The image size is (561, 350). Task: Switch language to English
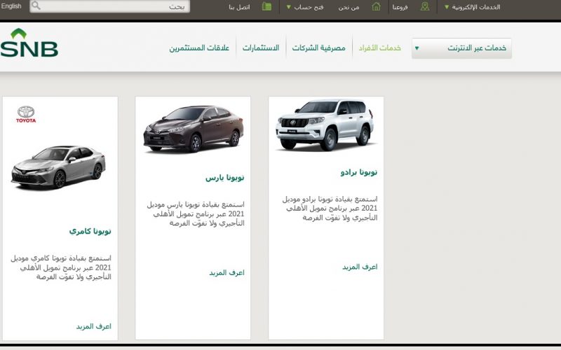click(x=11, y=6)
